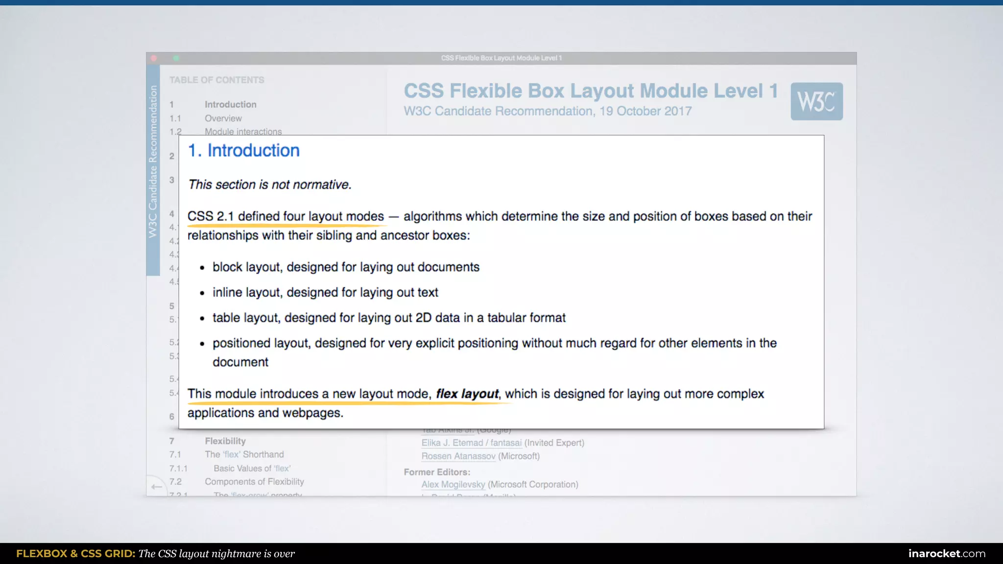Screen dimensions: 1003x564
Task: Click the W3C logo
Action: point(816,101)
